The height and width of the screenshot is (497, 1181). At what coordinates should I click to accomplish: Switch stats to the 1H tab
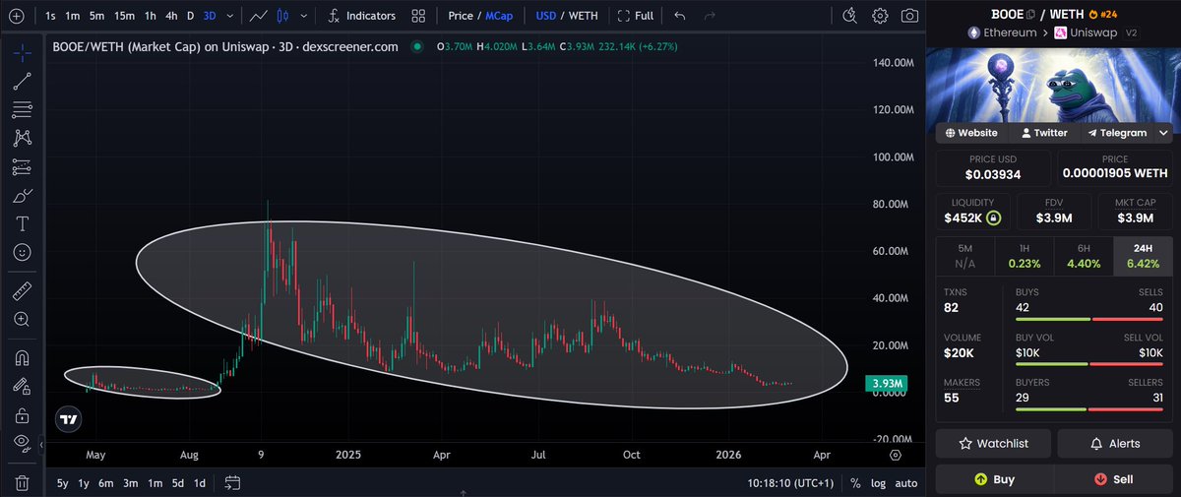click(1024, 256)
